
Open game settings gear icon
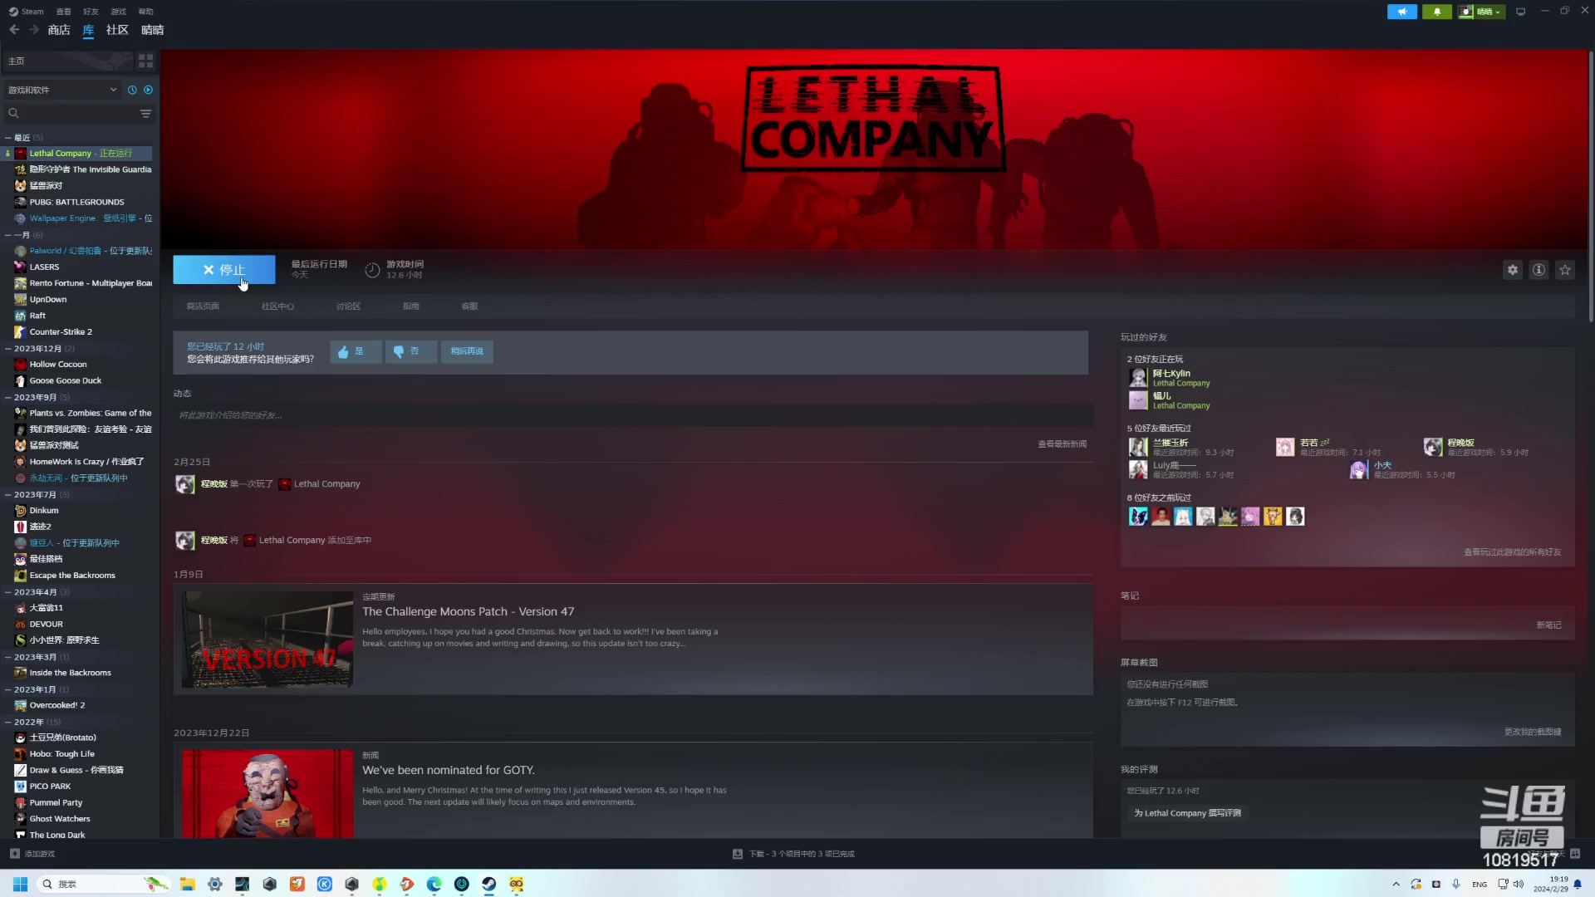pyautogui.click(x=1512, y=270)
